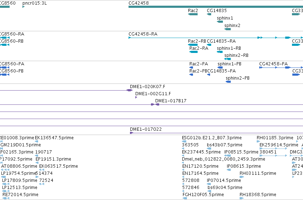Click the sphinx2-PB protein glyph
Viewport: 303px width, 200px height.
(x=228, y=82)
